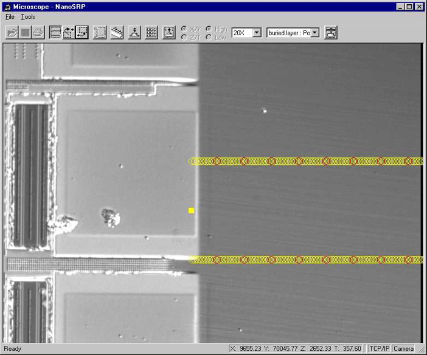Image resolution: width=427 pixels, height=355 pixels.
Task: Open the 20X magnification dropdown
Action: tap(257, 33)
